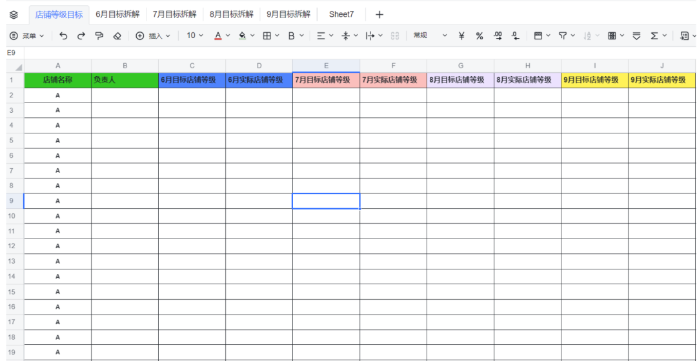Click the funnel filter icon
Viewport: 697px width, 361px height.
[563, 36]
